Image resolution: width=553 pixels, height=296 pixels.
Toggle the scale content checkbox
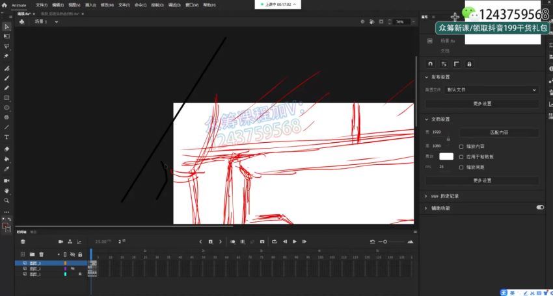pos(461,147)
